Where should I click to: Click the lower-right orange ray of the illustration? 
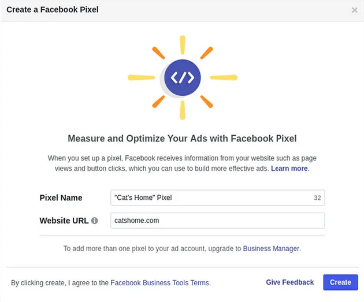pos(207,102)
